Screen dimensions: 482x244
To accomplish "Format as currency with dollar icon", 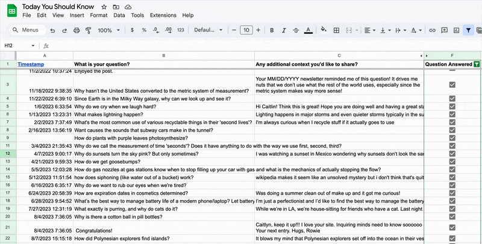I will 132,30.
